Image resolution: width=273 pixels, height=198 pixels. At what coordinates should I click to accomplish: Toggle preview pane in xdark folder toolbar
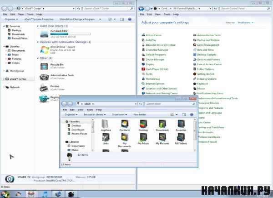tap(184, 115)
